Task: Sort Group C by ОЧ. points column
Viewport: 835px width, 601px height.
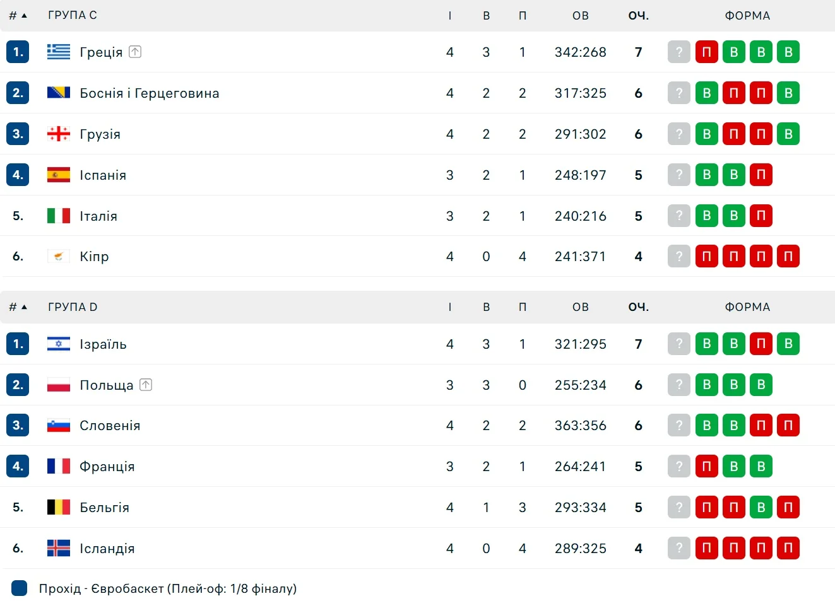Action: click(638, 16)
